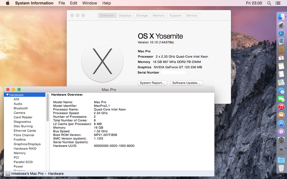The height and width of the screenshot is (179, 287).
Task: Open the Edit menu
Action: tap(74, 3)
